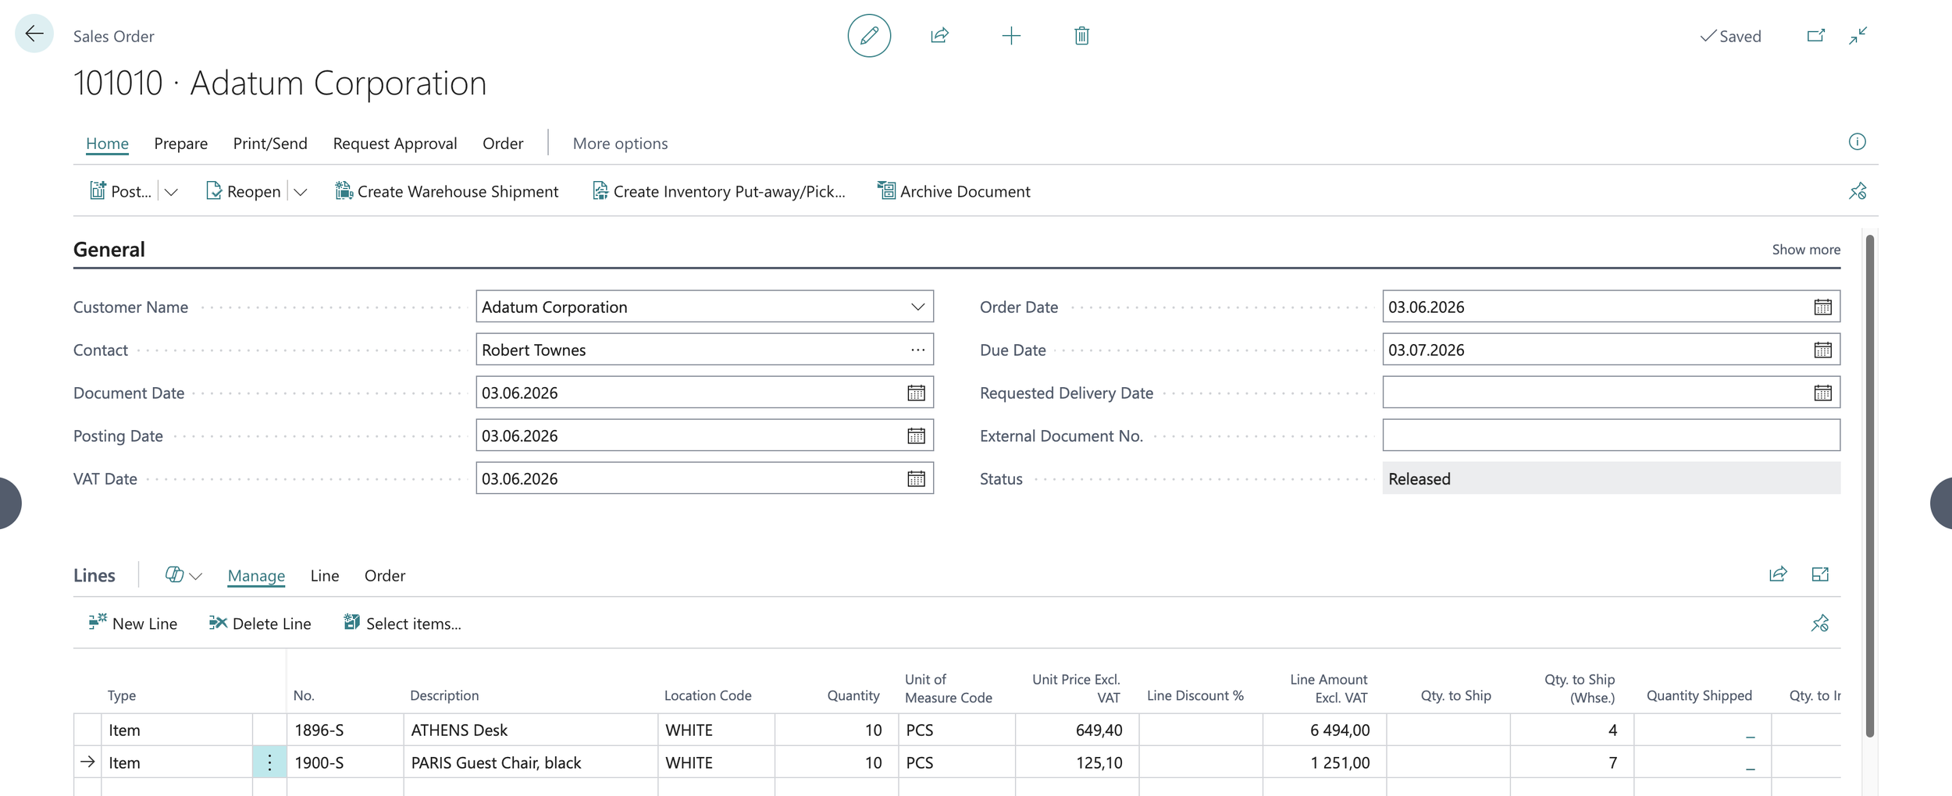Click New Line button

coord(133,624)
